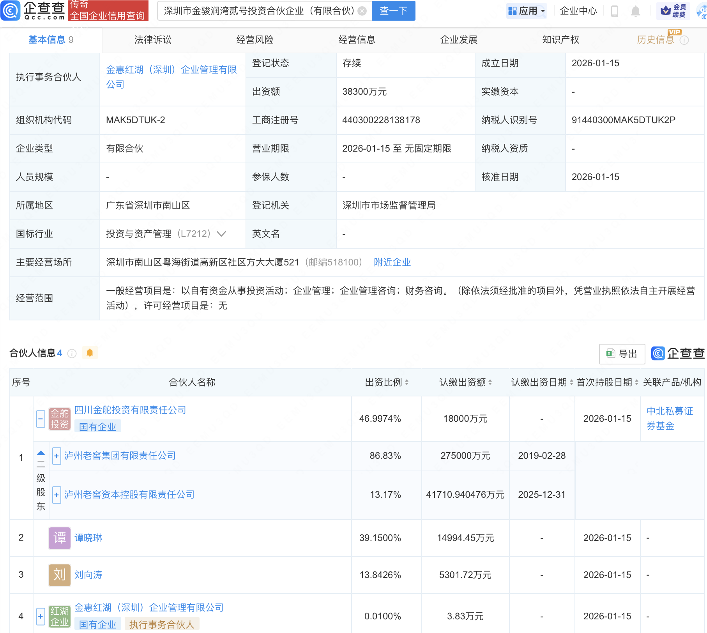Image resolution: width=707 pixels, height=633 pixels.
Task: Clear the search box text
Action: [x=362, y=11]
